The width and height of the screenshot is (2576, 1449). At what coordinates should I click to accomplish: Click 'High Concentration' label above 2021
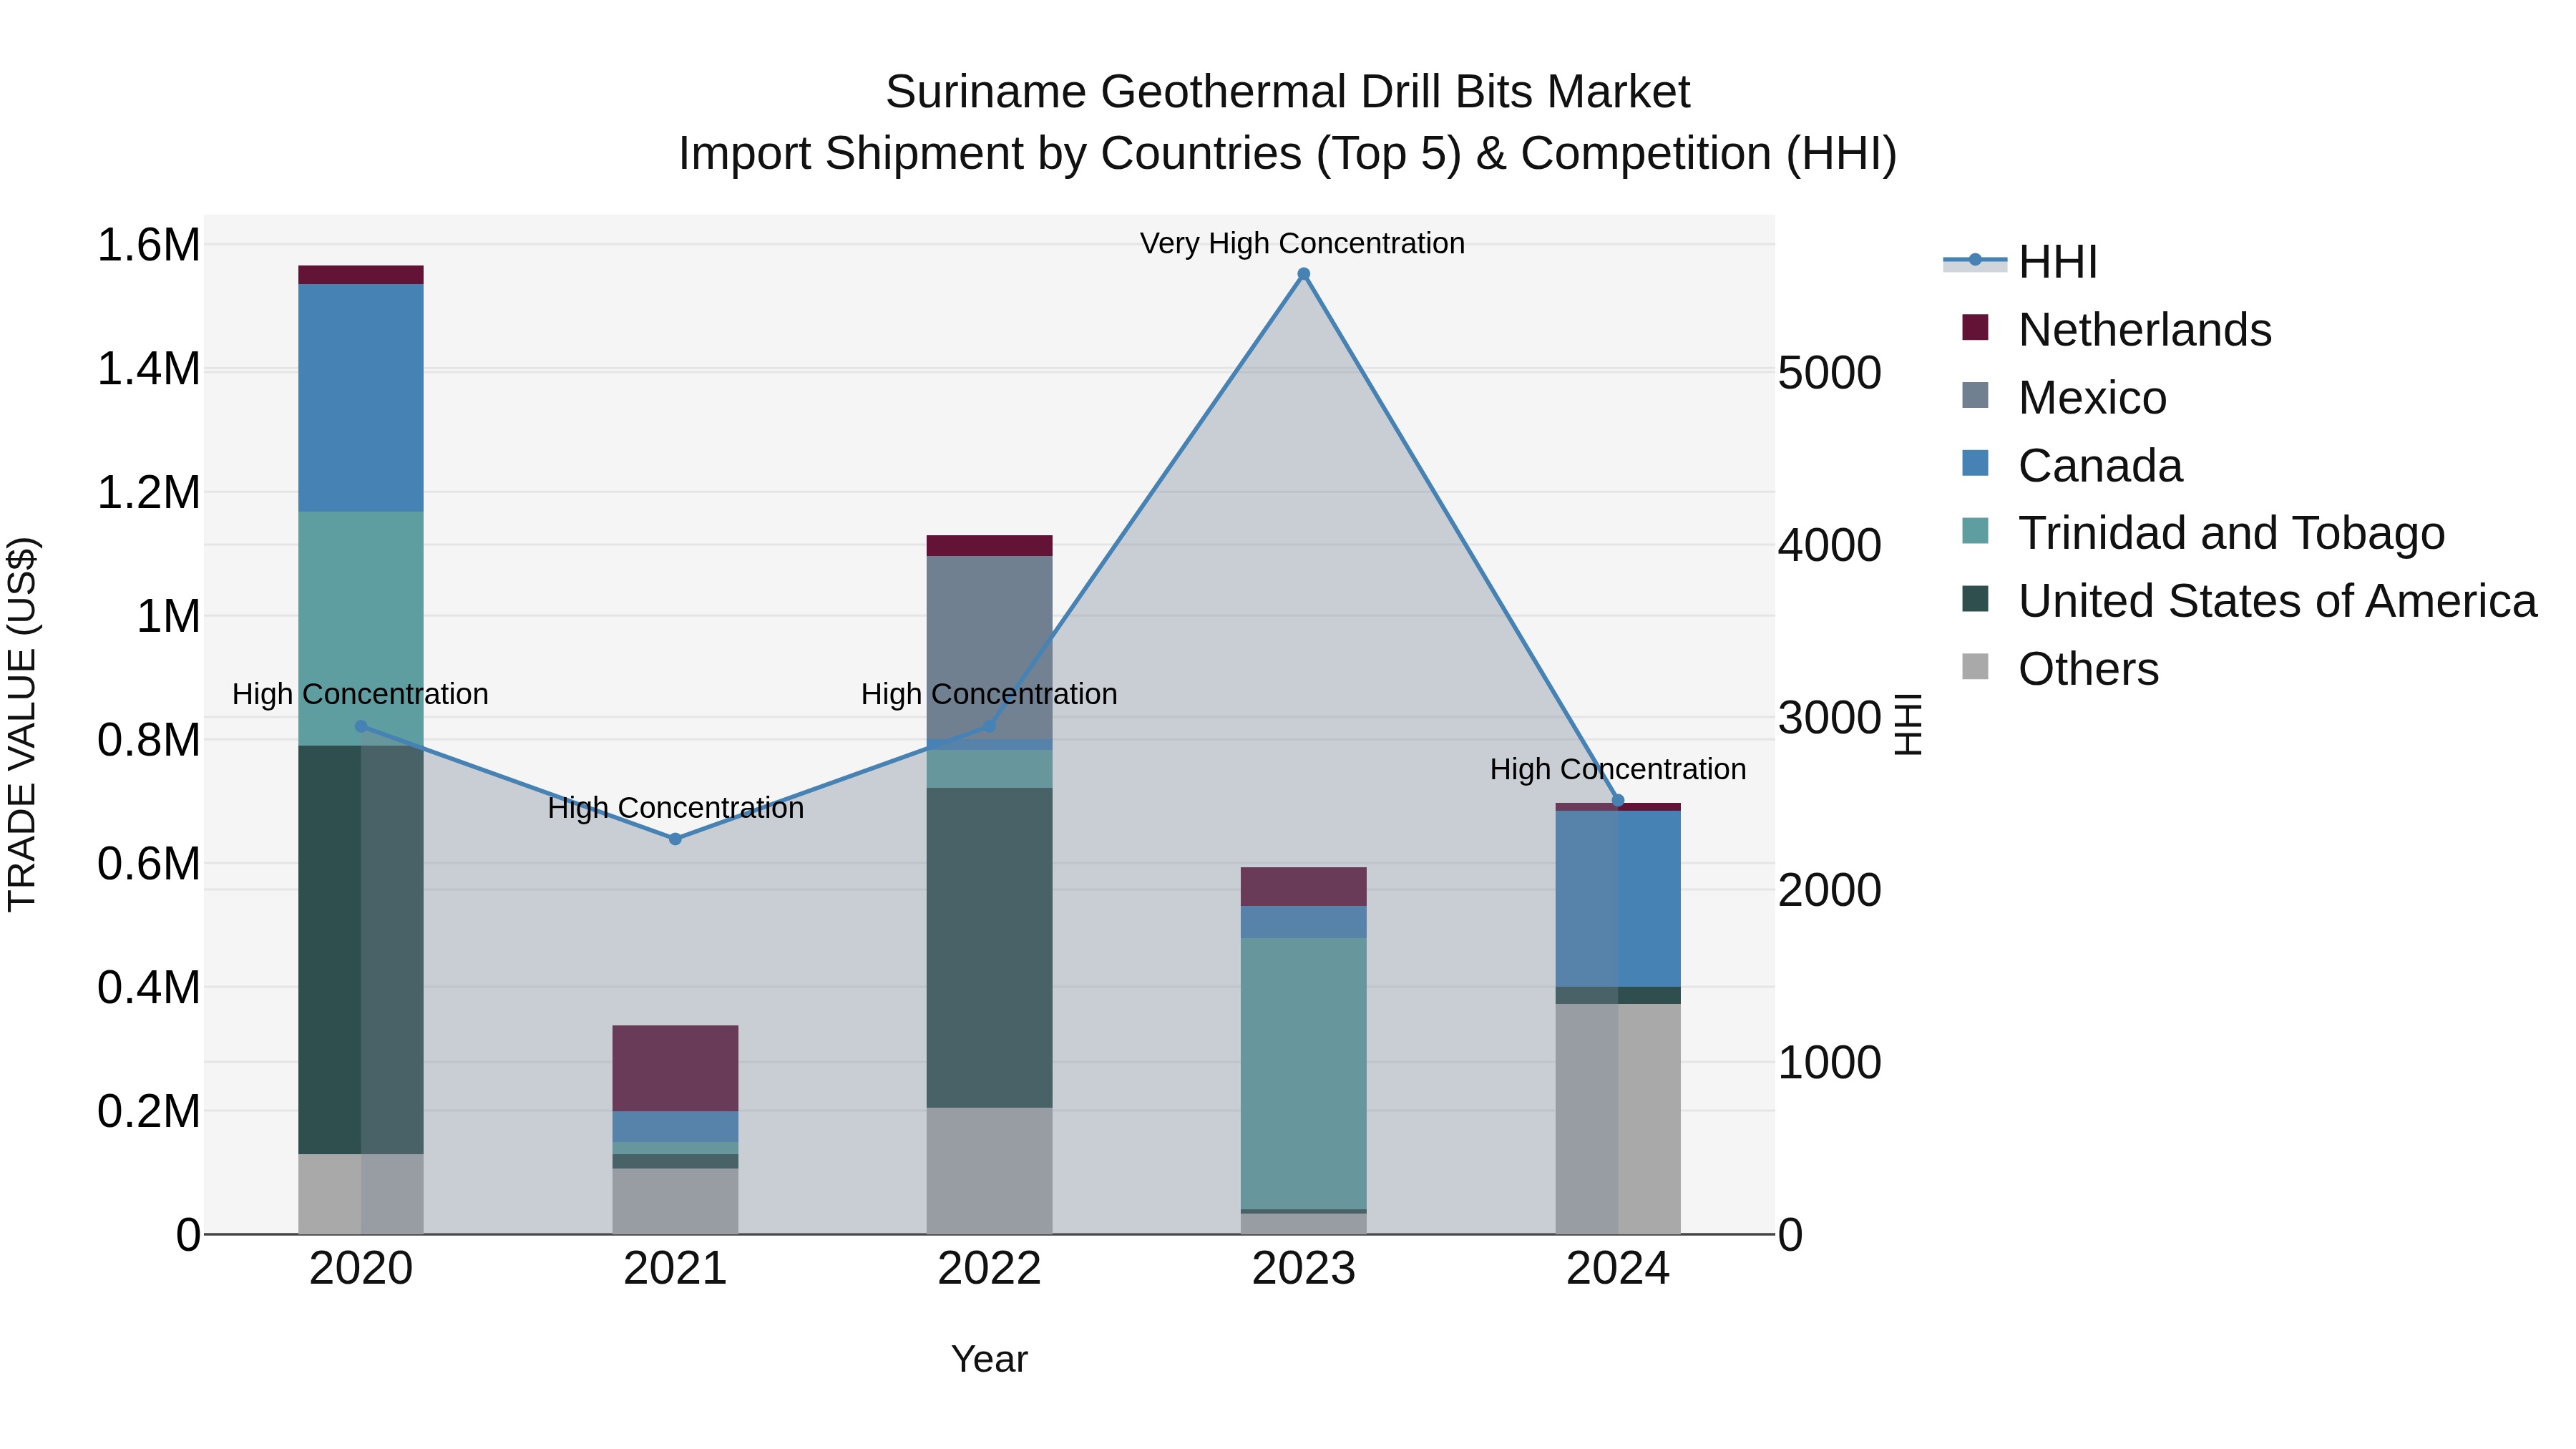pyautogui.click(x=675, y=808)
